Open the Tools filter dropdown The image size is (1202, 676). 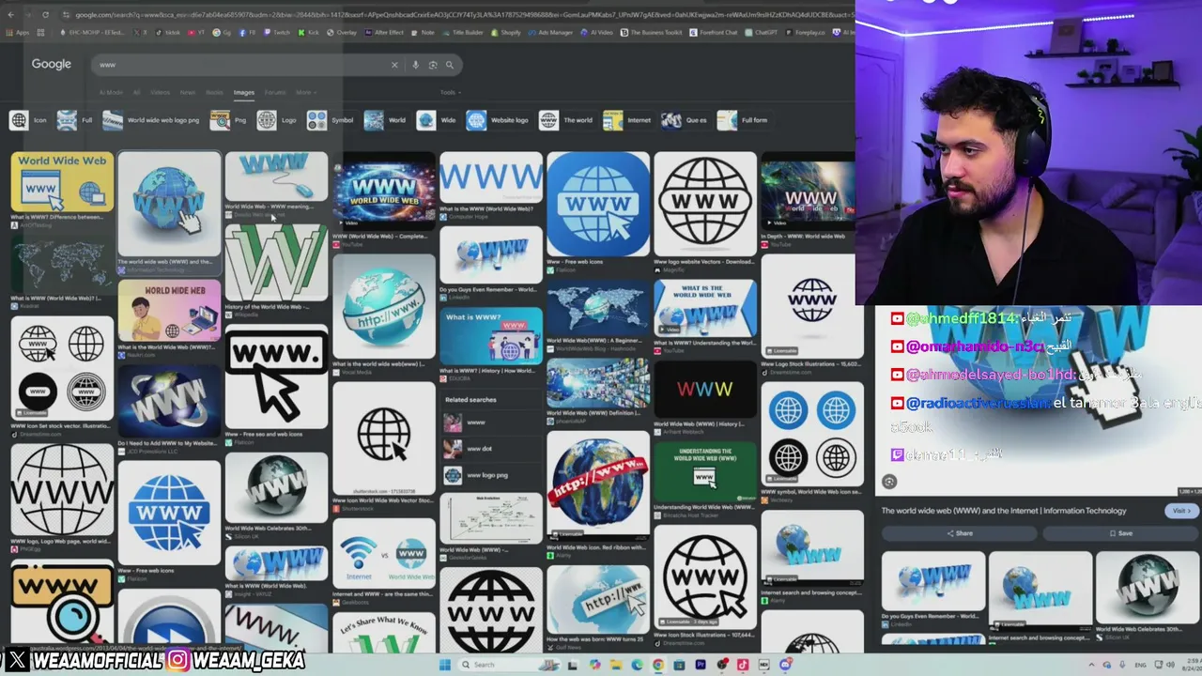(449, 92)
